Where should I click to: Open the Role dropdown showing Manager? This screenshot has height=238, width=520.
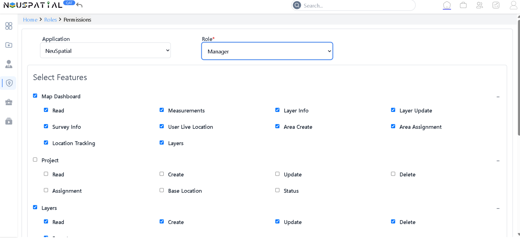267,51
